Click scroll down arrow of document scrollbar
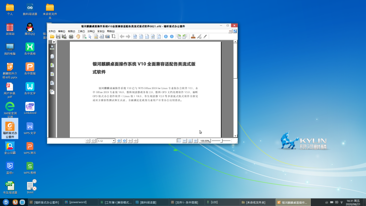The image size is (366, 206). 235,136
